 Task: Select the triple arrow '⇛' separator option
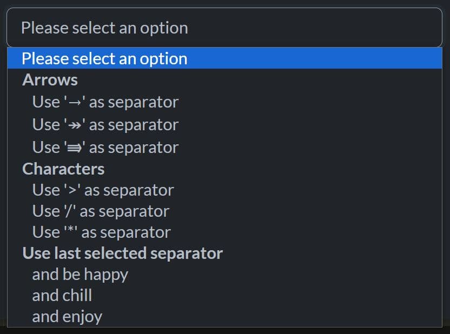105,147
